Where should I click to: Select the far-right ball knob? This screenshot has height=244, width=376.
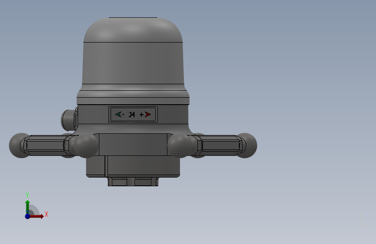click(247, 145)
